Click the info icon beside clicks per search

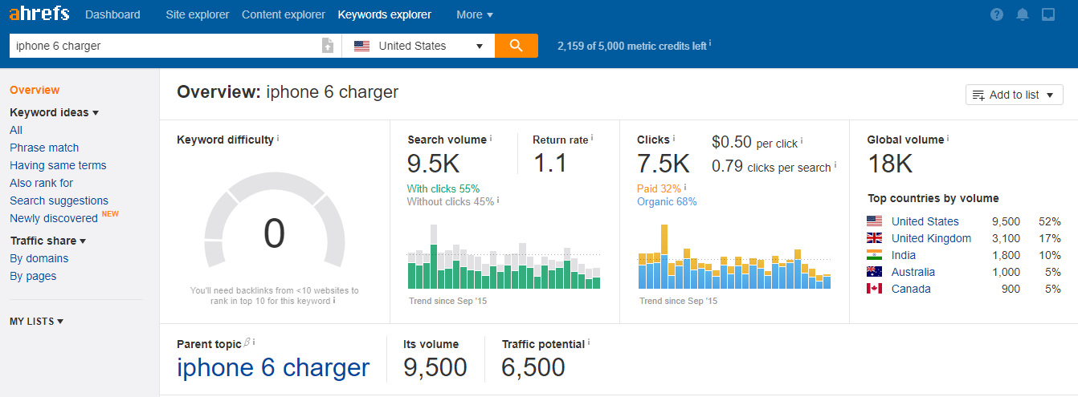pyautogui.click(x=835, y=165)
